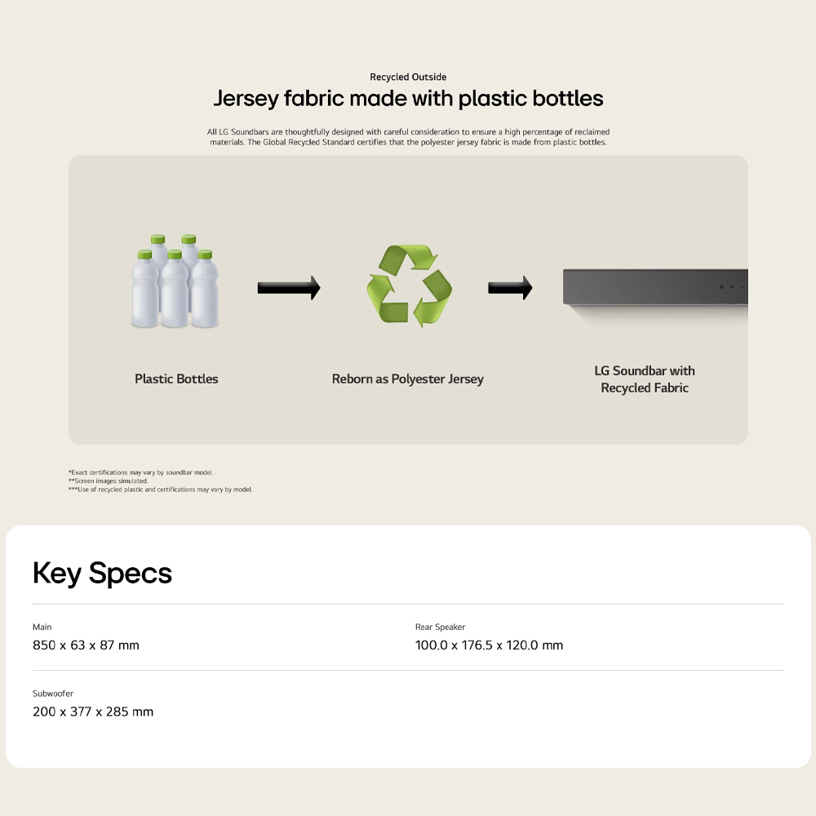This screenshot has height=816, width=816.
Task: Click the arrow after the plastic bottles
Action: [289, 287]
